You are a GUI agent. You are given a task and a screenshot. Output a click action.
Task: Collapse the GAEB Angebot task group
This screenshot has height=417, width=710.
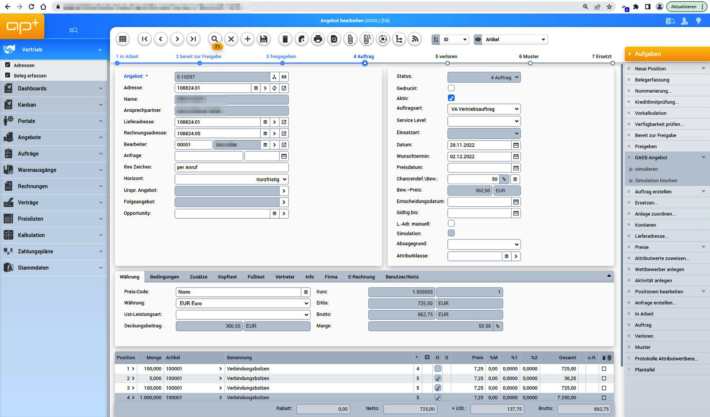pyautogui.click(x=703, y=157)
